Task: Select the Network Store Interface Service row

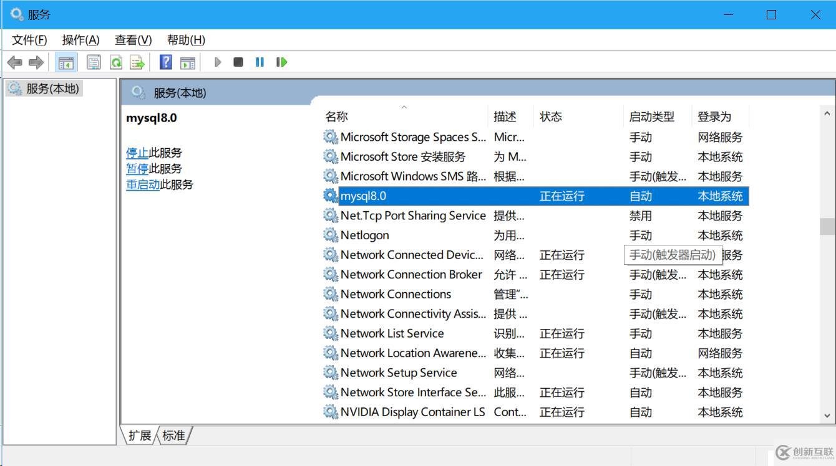Action: [x=535, y=392]
